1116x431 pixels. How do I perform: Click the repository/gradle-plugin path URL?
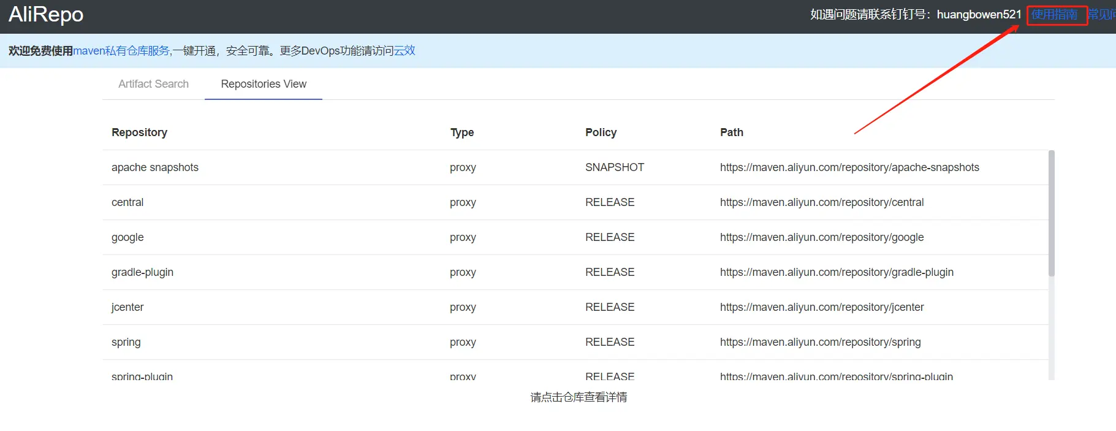pyautogui.click(x=837, y=272)
